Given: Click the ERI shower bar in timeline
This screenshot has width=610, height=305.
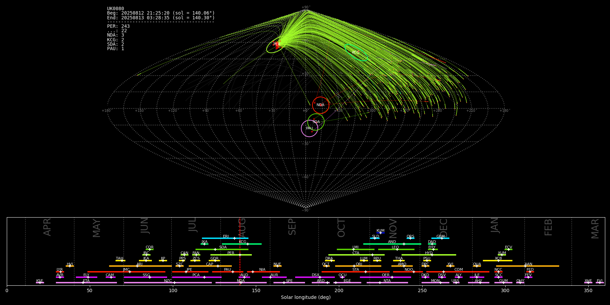Looking at the screenshot, I should click(225, 238).
